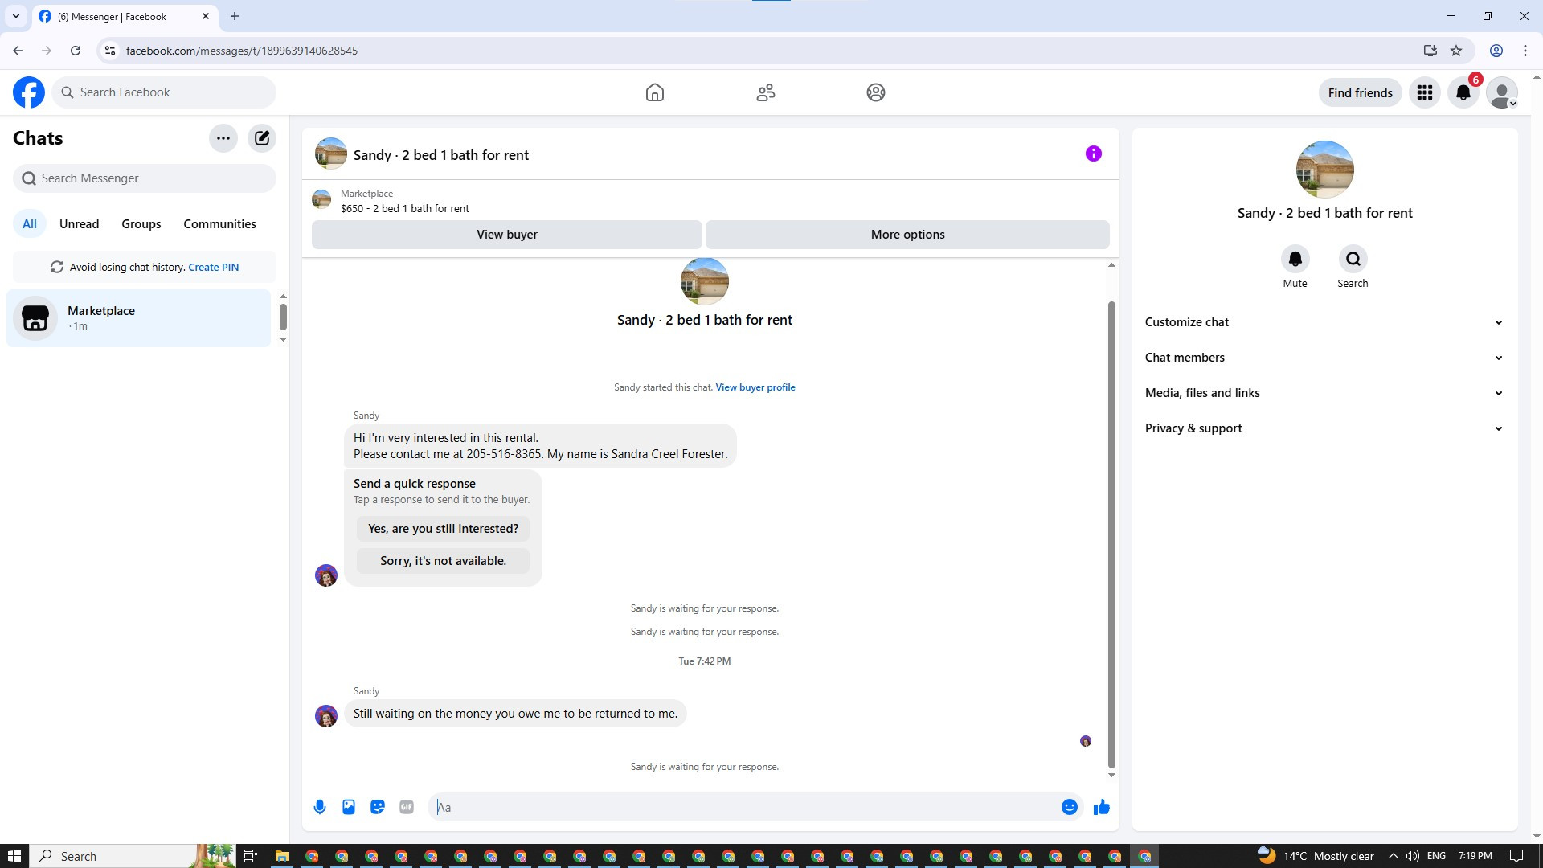
Task: Expand Chat members section
Action: [1324, 358]
